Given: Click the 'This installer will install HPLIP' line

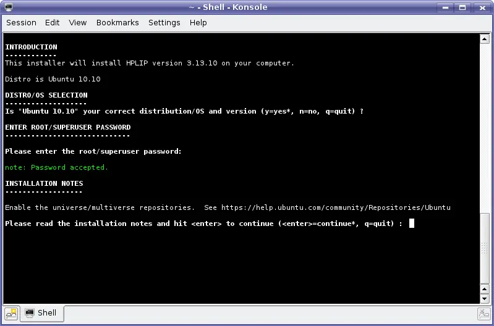Looking at the screenshot, I should click(150, 63).
